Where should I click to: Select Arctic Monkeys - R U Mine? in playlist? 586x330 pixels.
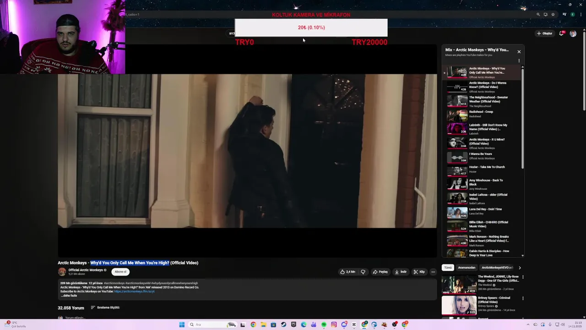click(x=482, y=143)
